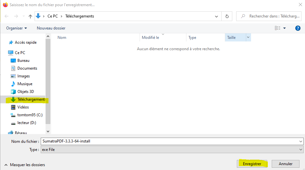305x170 pixels.
Task: Sort by the Modifié le column
Action: click(150, 38)
